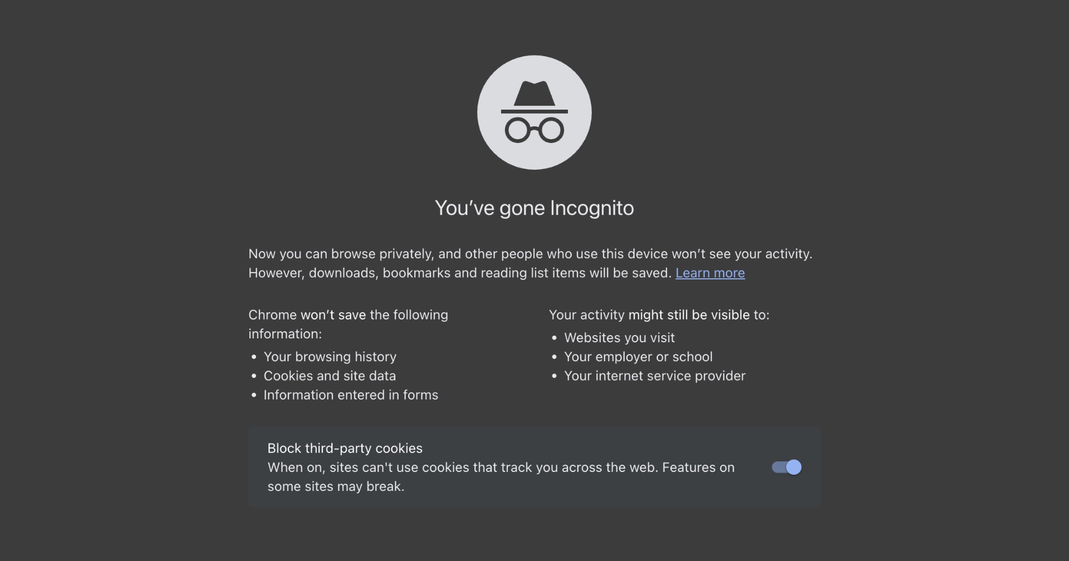Click the "Your browsing history" bullet item
Viewport: 1069px width, 561px height.
coord(330,357)
